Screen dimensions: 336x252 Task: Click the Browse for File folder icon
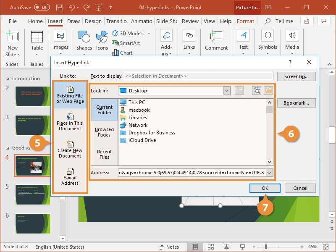(x=268, y=91)
